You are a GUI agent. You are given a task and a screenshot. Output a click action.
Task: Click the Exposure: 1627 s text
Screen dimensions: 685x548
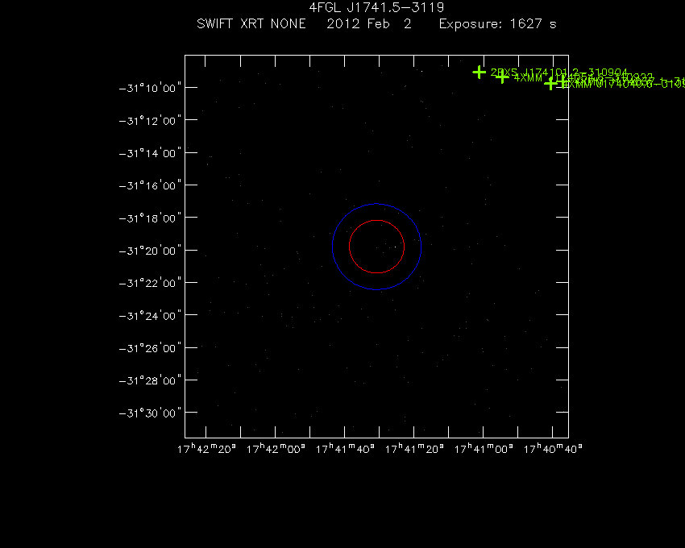point(497,23)
